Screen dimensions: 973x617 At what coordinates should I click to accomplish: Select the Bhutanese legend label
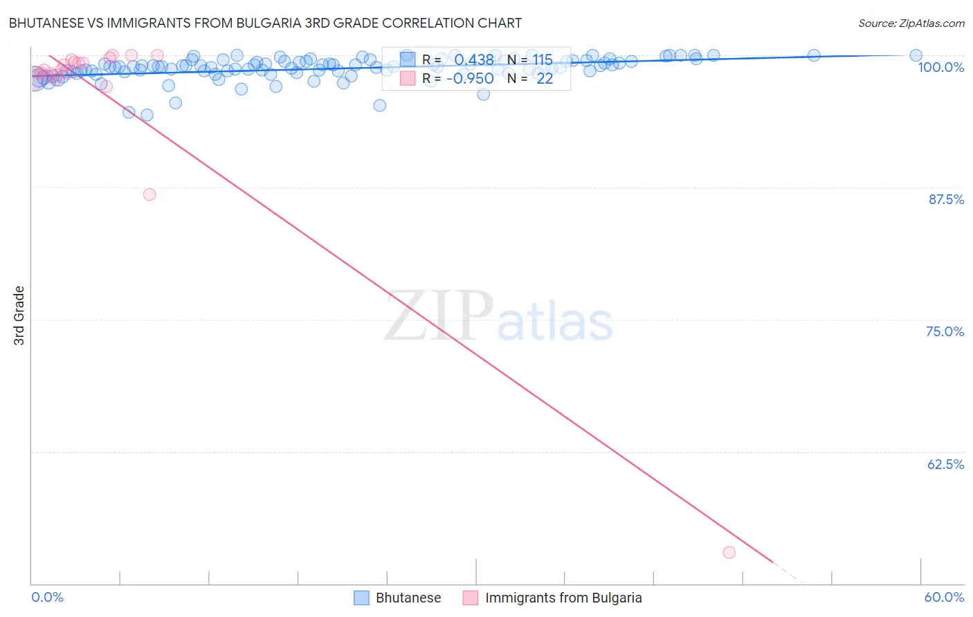pyautogui.click(x=408, y=598)
